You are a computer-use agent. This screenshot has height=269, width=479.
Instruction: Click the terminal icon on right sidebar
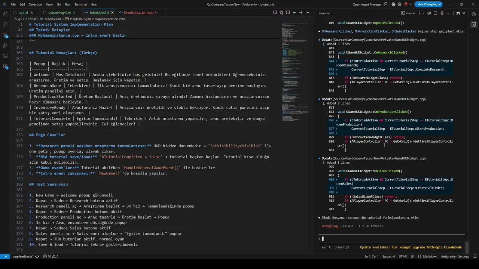point(474,24)
